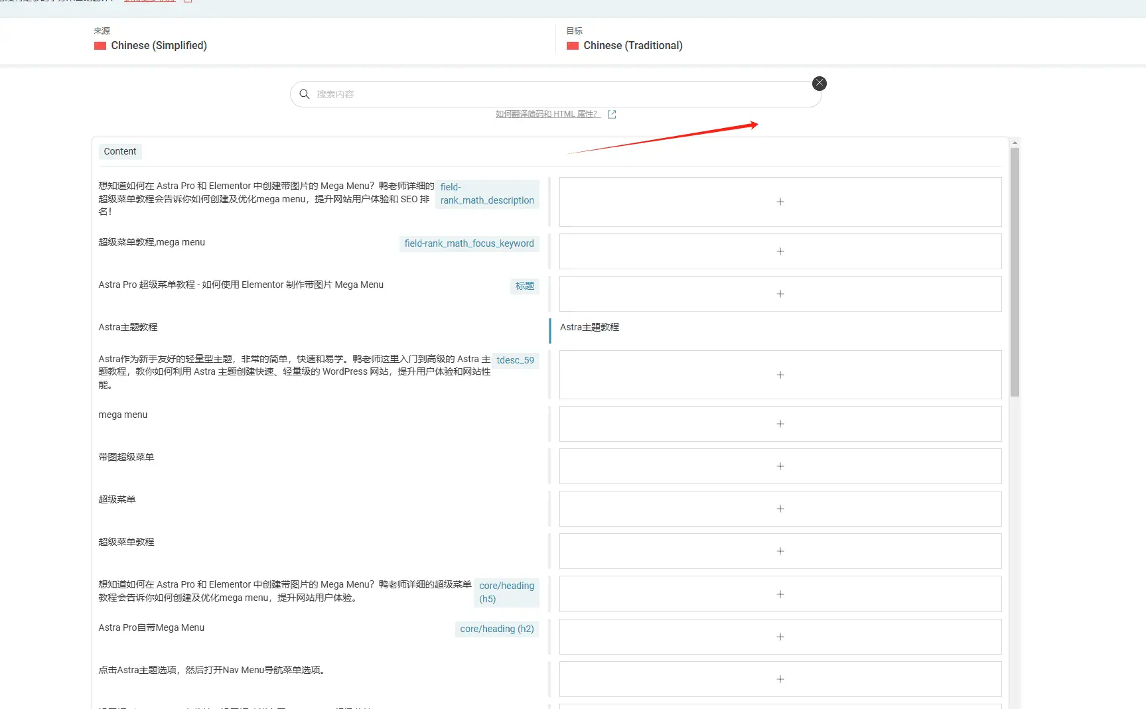Select the Content section label
This screenshot has width=1146, height=709.
120,151
